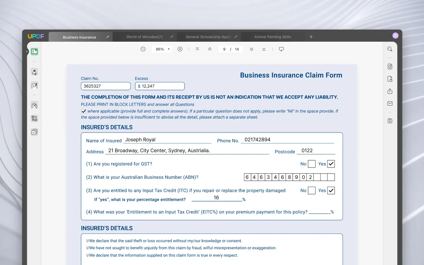
Task: Uncheck Yes on the Input Tax Credit question
Action: [x=331, y=190]
